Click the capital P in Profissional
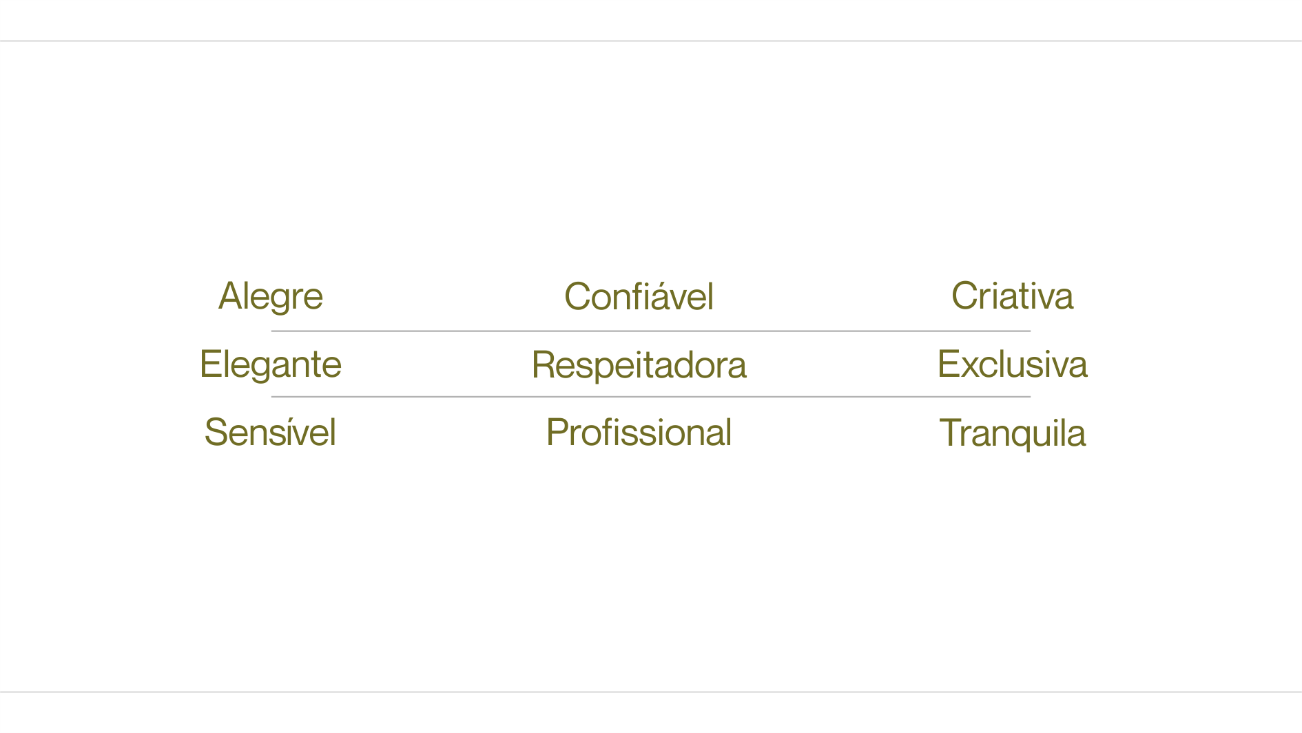 coord(557,432)
